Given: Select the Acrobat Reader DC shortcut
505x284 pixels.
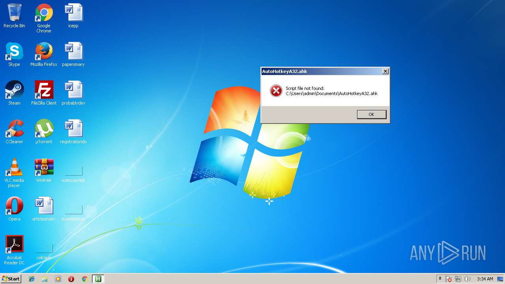Looking at the screenshot, I should click(14, 250).
